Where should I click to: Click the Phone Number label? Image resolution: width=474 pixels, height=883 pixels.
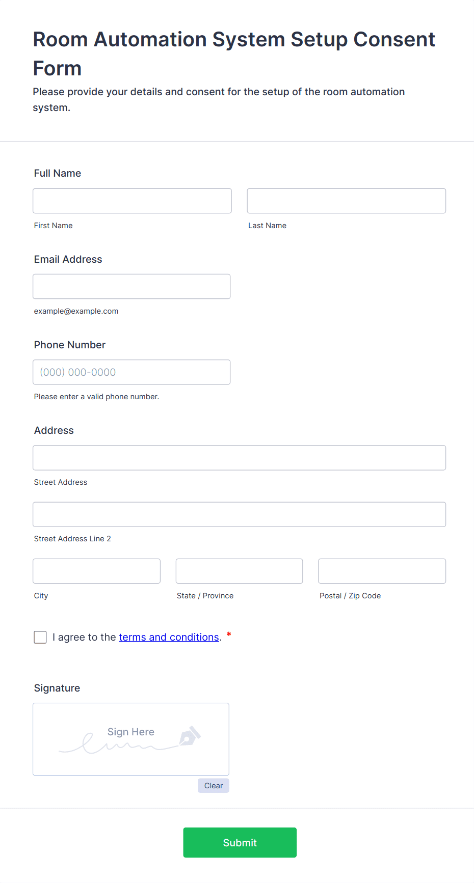click(70, 345)
